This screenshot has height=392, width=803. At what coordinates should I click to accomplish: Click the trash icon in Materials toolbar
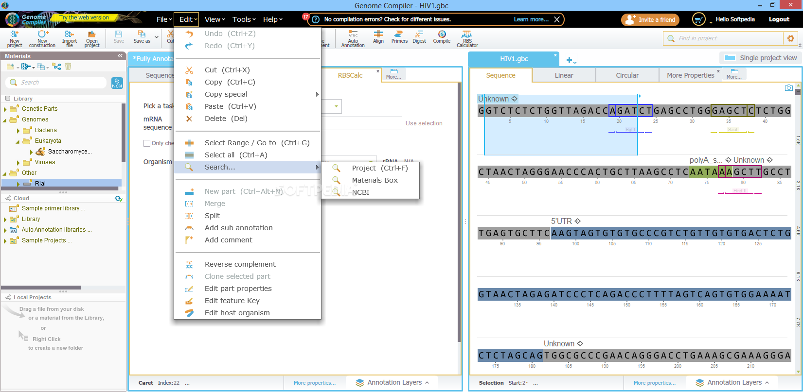68,67
